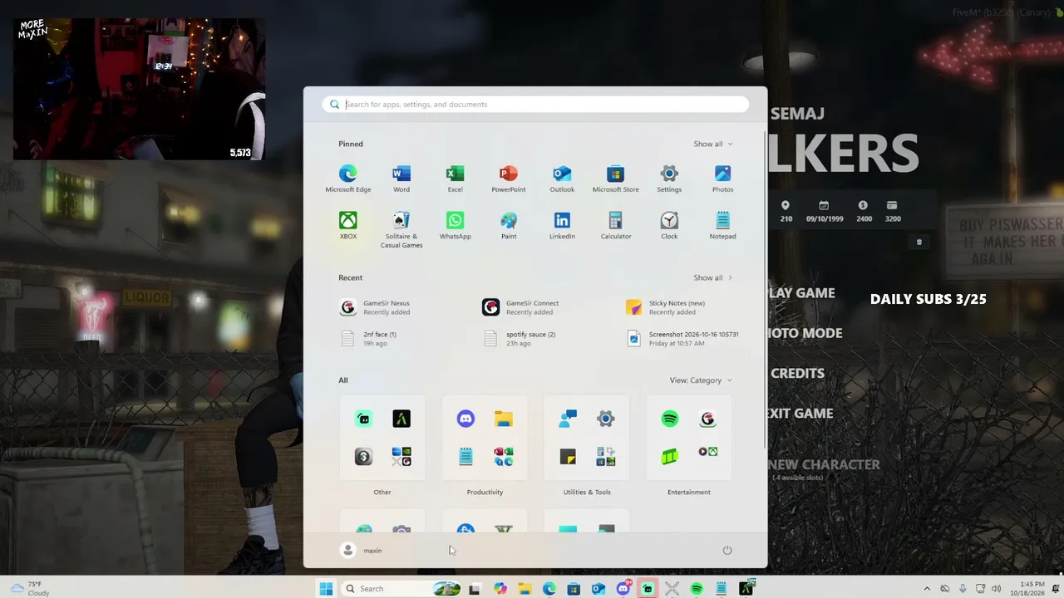Open the Calculator app
Screen dimensions: 1064x598
[x=615, y=225]
